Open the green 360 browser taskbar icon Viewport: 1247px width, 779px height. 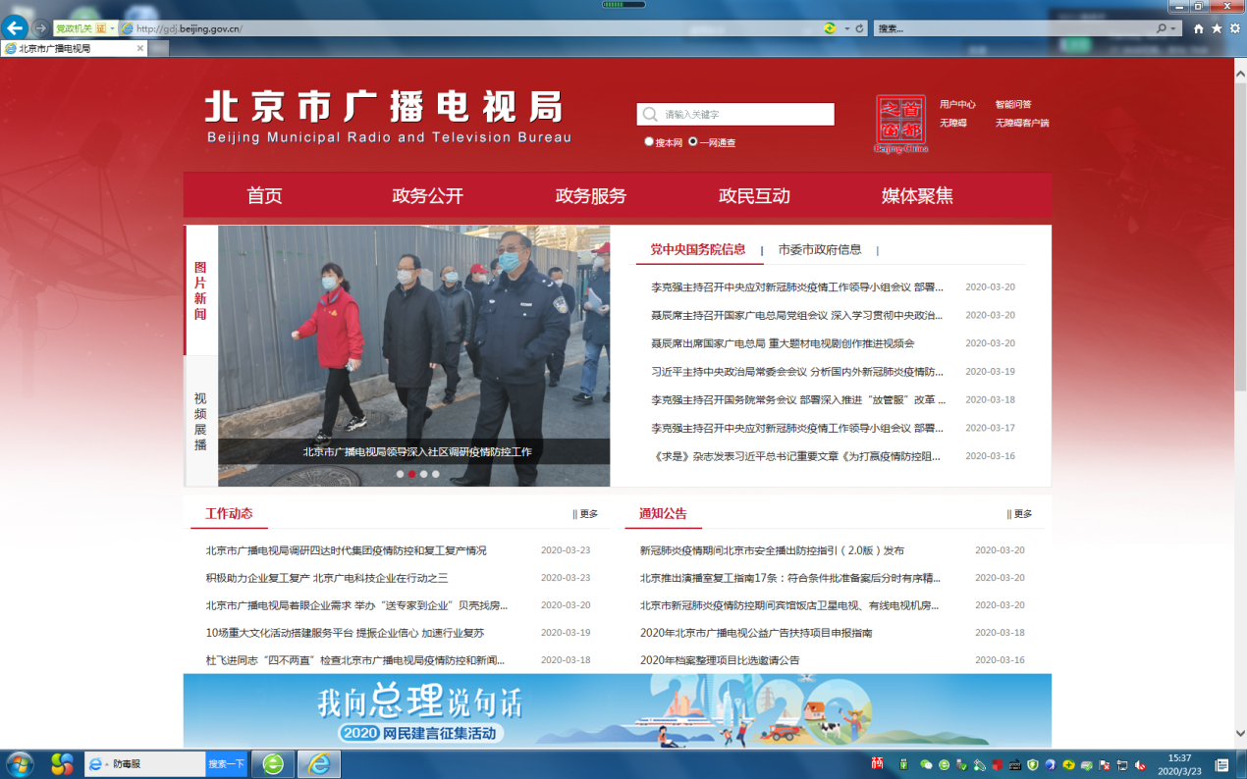tap(273, 763)
